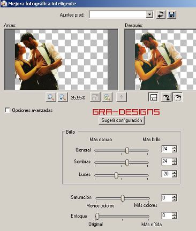
Task: Click the Enfoque value input field
Action: (x=167, y=215)
